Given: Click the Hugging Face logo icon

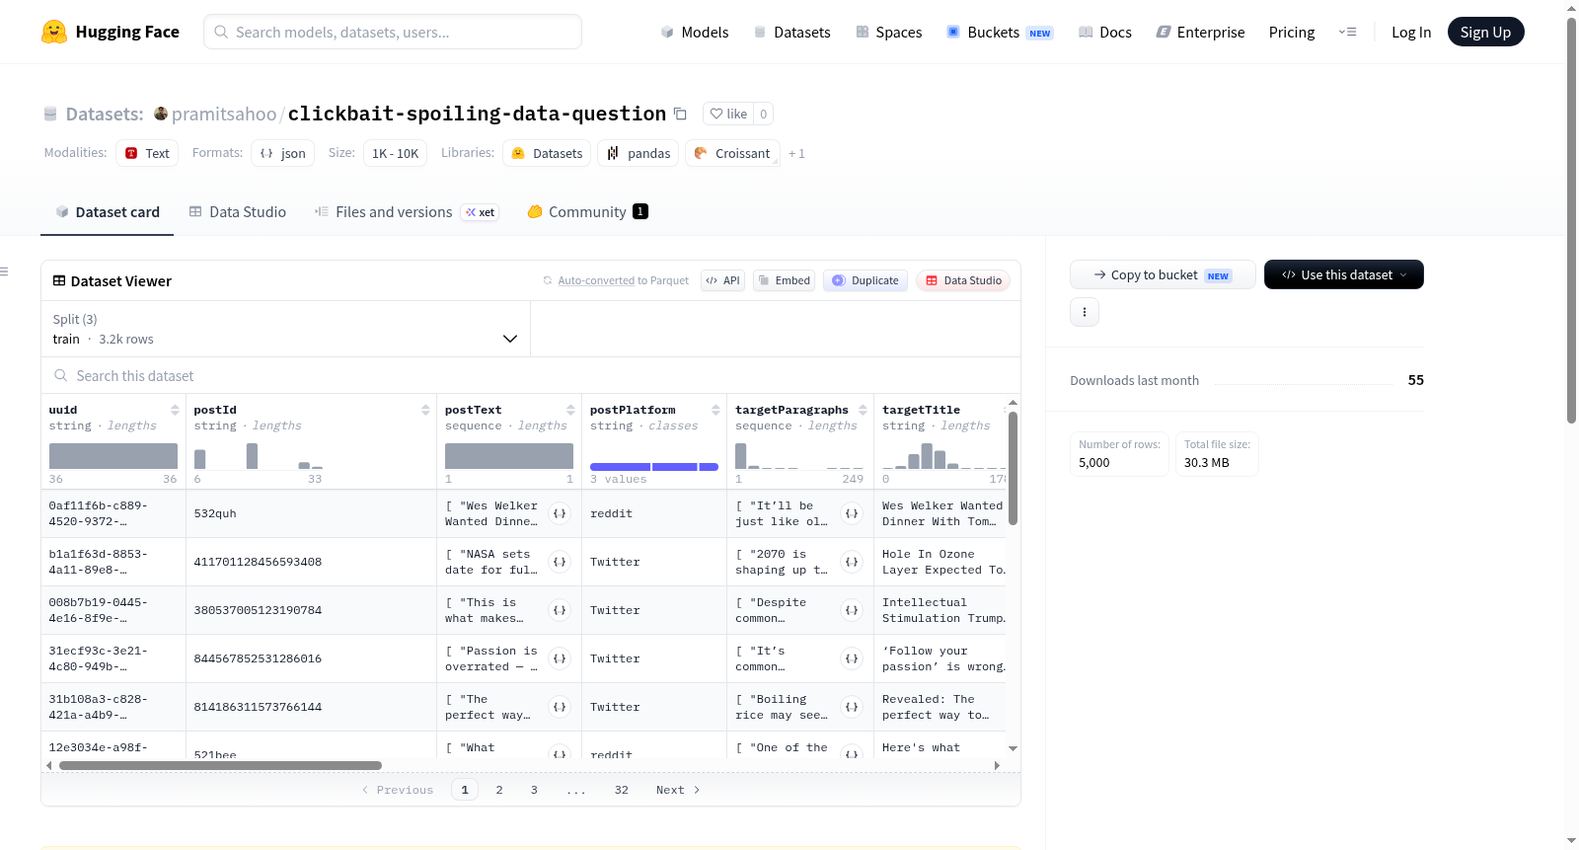Looking at the screenshot, I should pos(54,32).
